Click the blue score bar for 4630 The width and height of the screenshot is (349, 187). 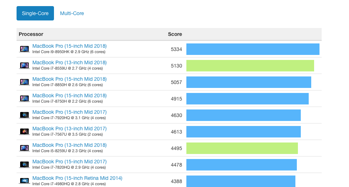click(244, 115)
